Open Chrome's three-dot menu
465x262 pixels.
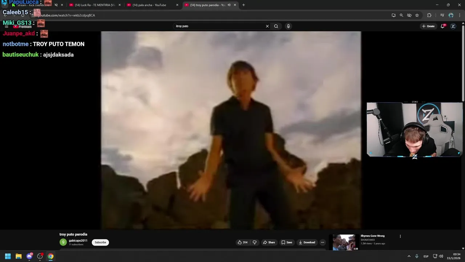point(460,15)
